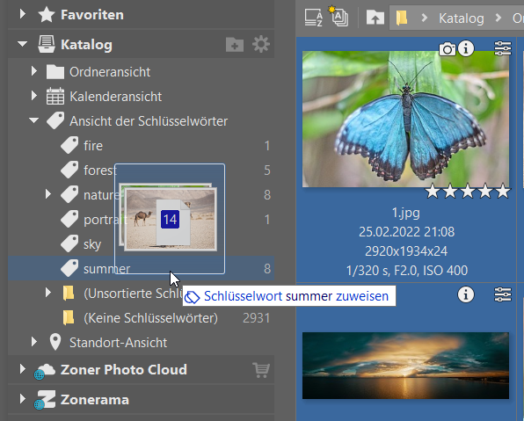Click the Standort-Ansicht location pin icon
Screen dimensions: 524x421
click(x=55, y=342)
